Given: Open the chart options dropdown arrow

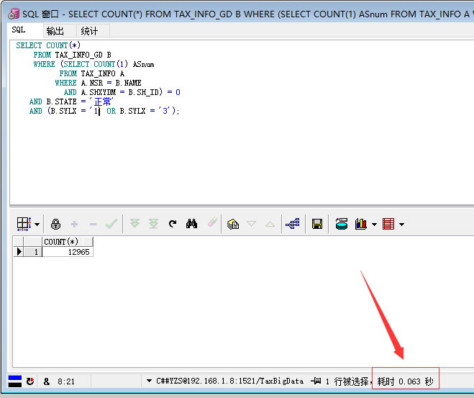Looking at the screenshot, I should [374, 225].
